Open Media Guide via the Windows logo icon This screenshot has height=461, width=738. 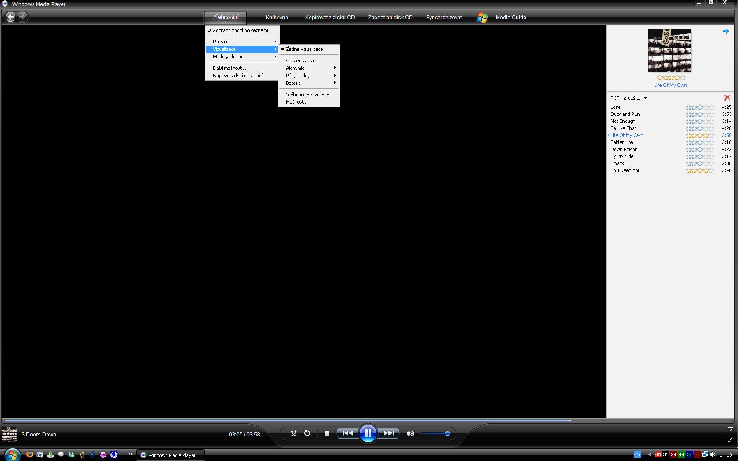(x=482, y=18)
